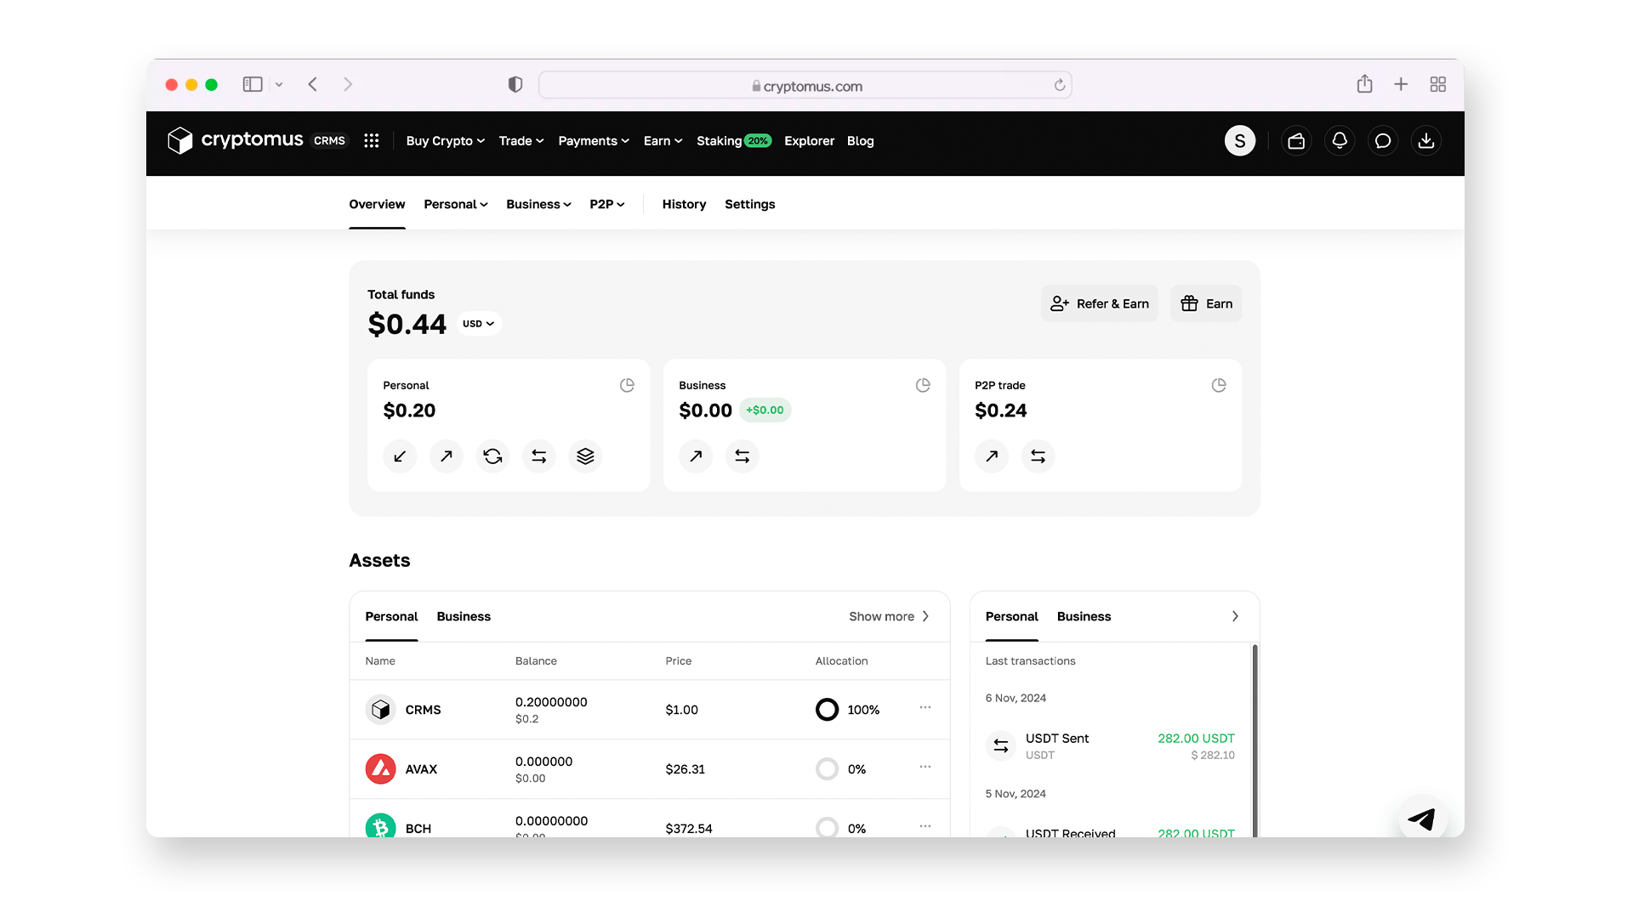This screenshot has height=918, width=1633.
Task: Expand the USD currency selector
Action: click(479, 324)
